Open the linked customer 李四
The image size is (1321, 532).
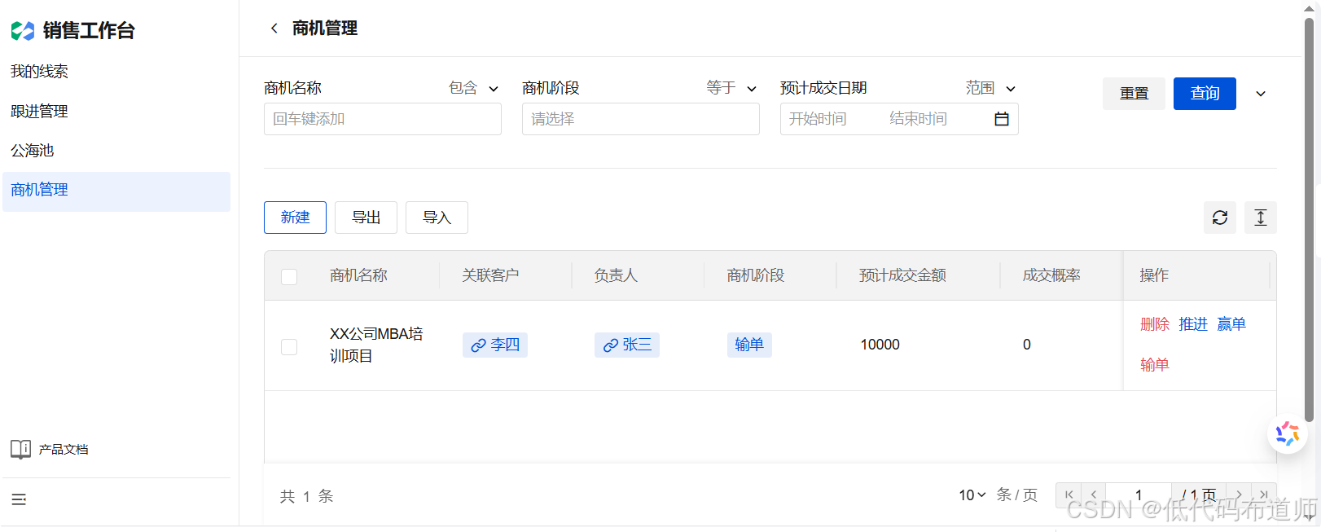pos(495,345)
